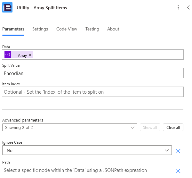Go to the Testing tab
Screen dimensions: 192x178
92,29
